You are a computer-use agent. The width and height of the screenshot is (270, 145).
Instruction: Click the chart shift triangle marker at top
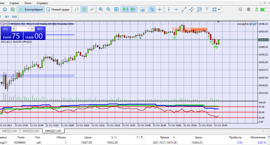pyautogui.click(x=218, y=22)
